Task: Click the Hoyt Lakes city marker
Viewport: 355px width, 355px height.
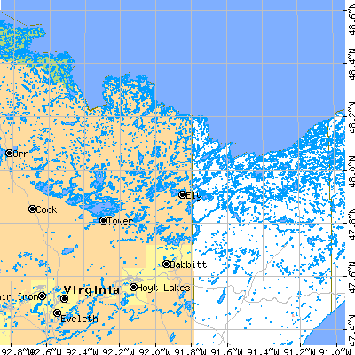Action: click(134, 287)
